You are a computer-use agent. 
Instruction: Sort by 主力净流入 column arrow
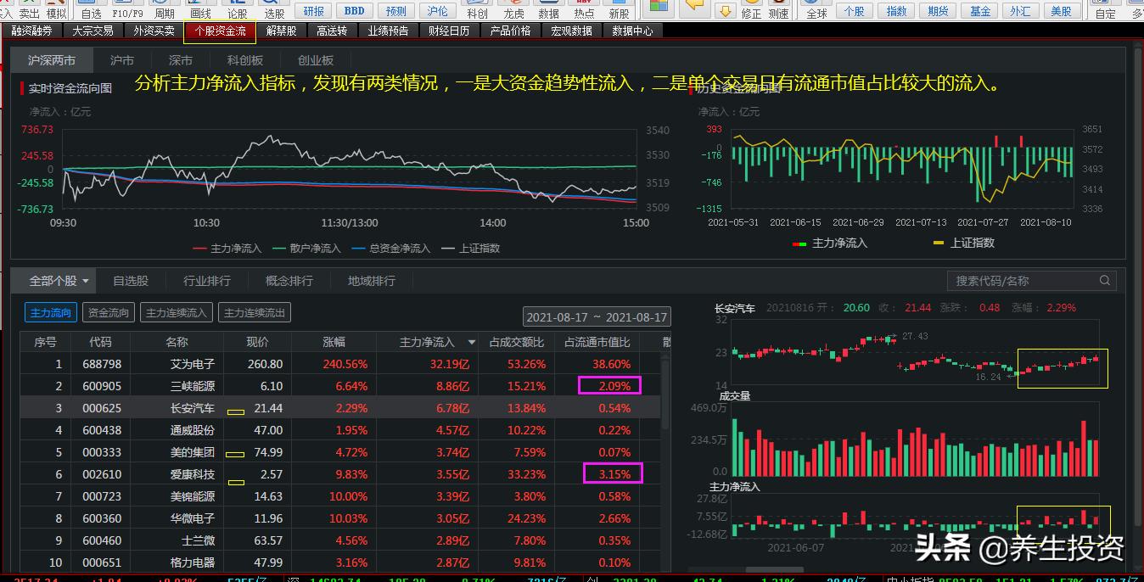(x=472, y=343)
